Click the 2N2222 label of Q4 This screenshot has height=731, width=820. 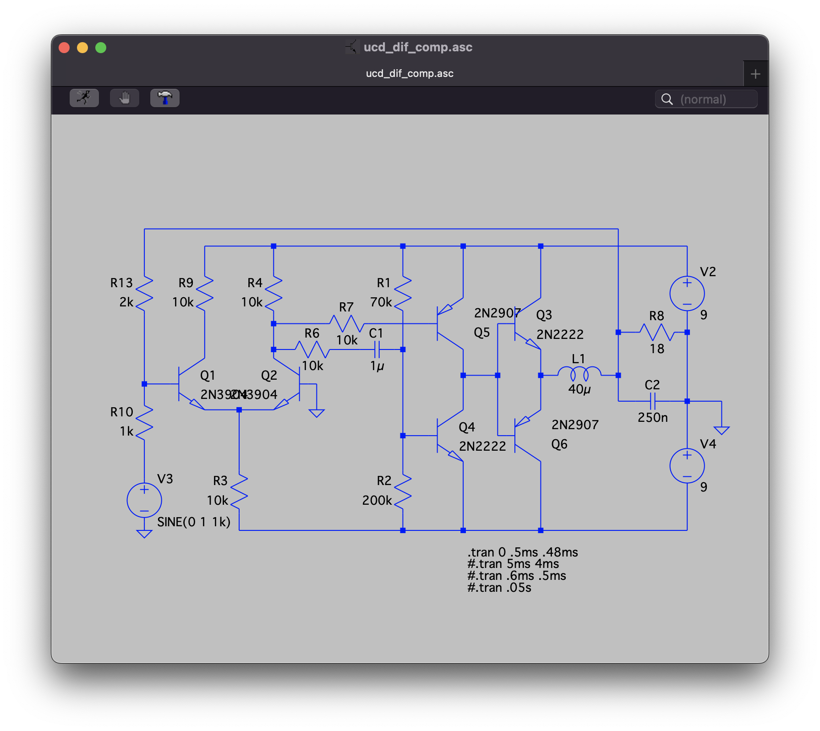pos(482,446)
